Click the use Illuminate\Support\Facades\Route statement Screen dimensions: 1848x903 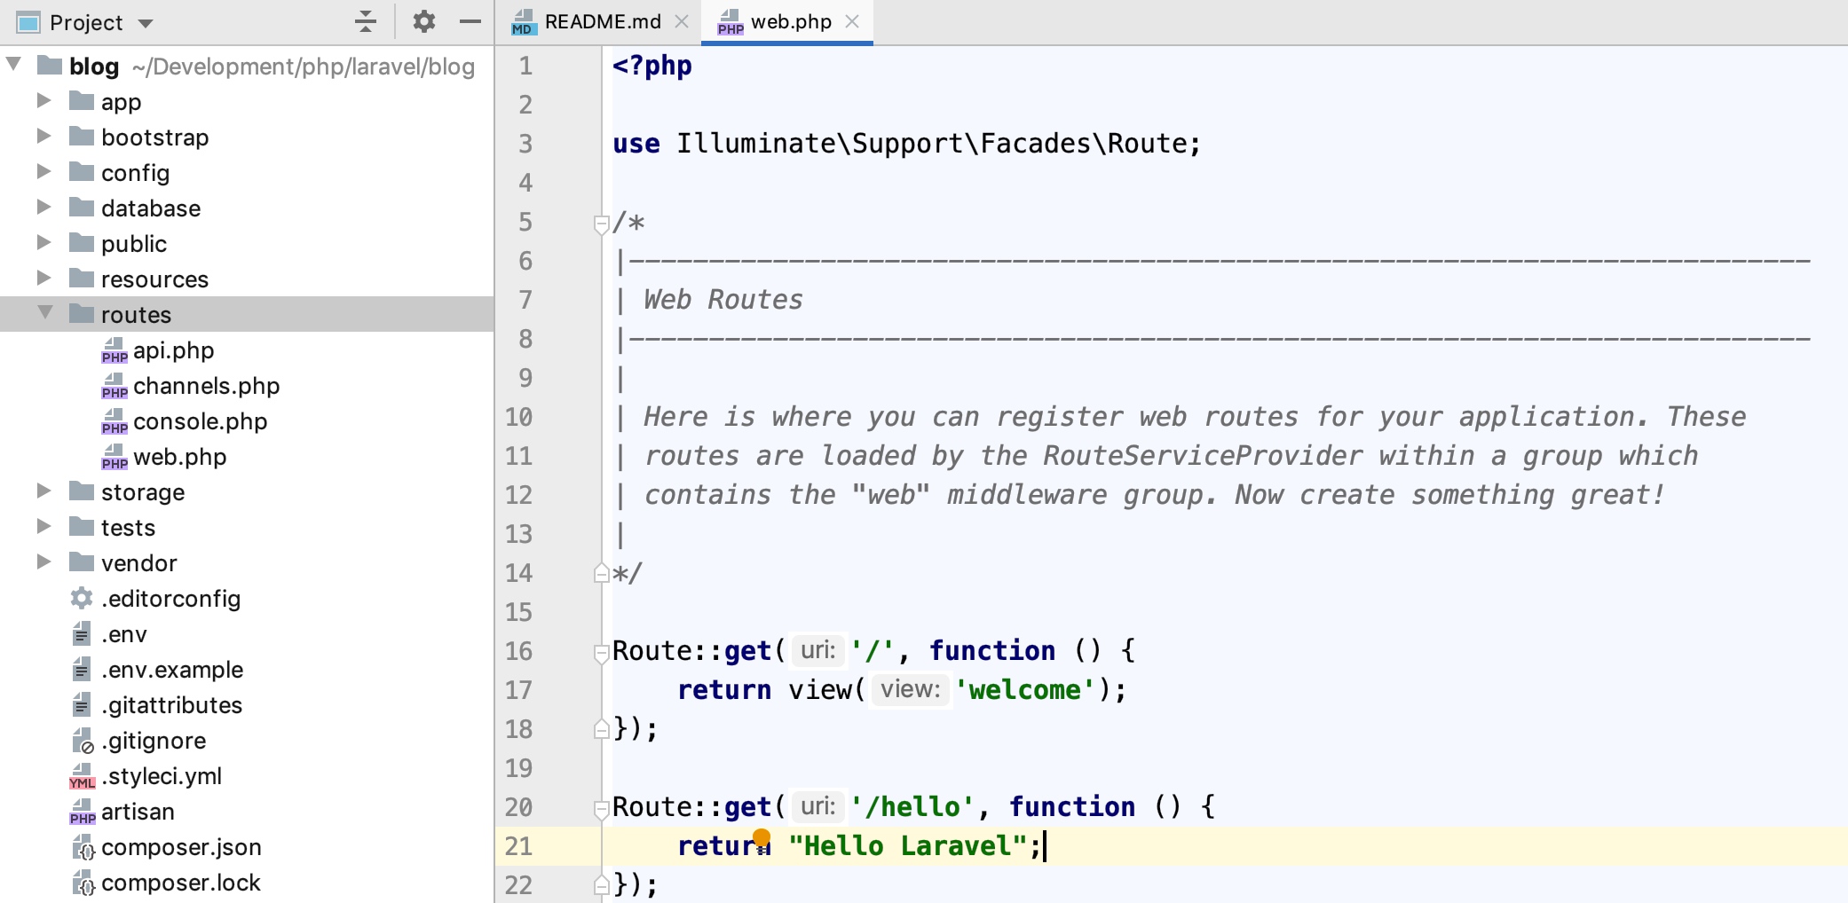(x=906, y=144)
